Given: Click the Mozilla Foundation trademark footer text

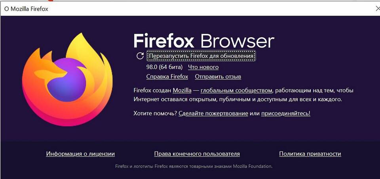Looking at the screenshot, I should (x=194, y=167).
